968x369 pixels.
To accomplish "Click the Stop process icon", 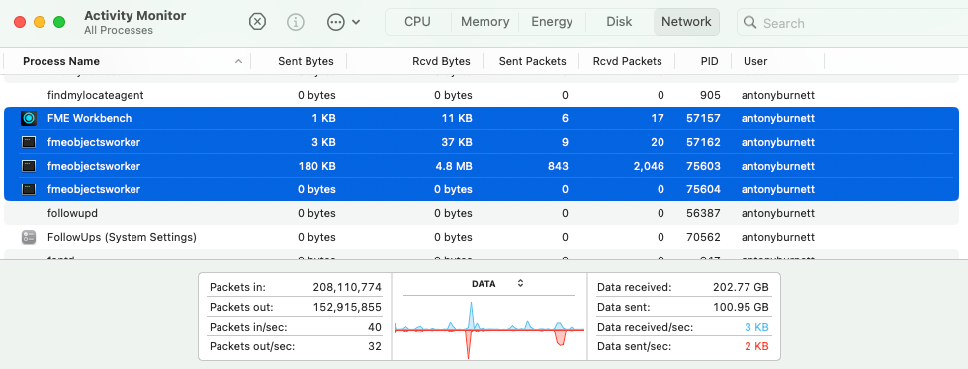I will [257, 22].
